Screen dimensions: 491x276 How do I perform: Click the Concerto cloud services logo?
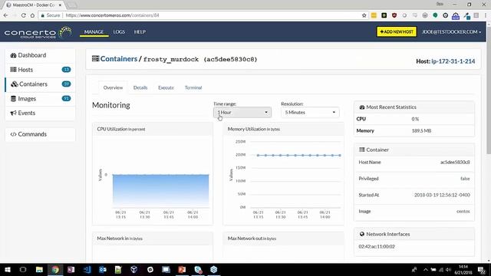38,32
